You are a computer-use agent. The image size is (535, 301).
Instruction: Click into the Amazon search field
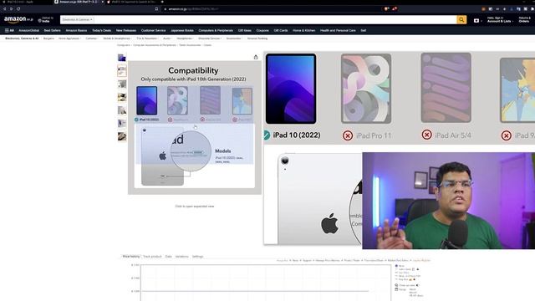click(275, 20)
